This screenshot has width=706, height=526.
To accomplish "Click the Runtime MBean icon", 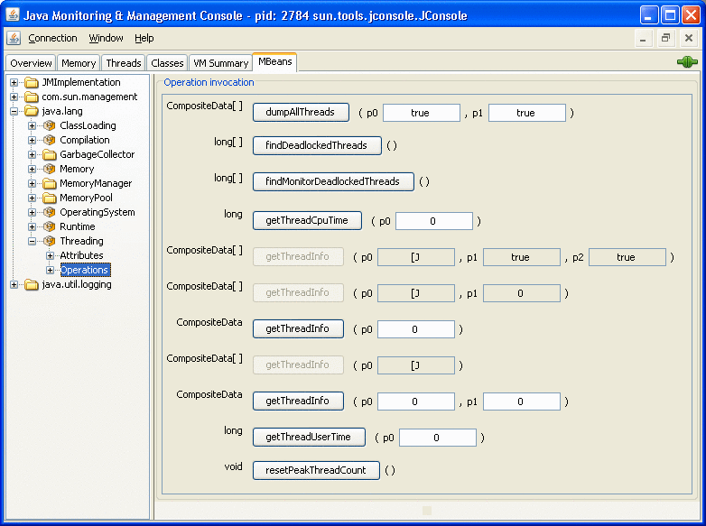I will pos(50,226).
